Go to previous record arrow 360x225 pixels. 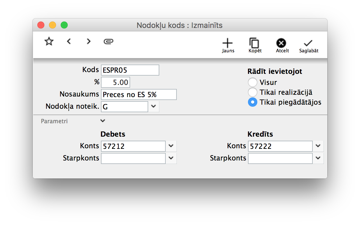(69, 42)
